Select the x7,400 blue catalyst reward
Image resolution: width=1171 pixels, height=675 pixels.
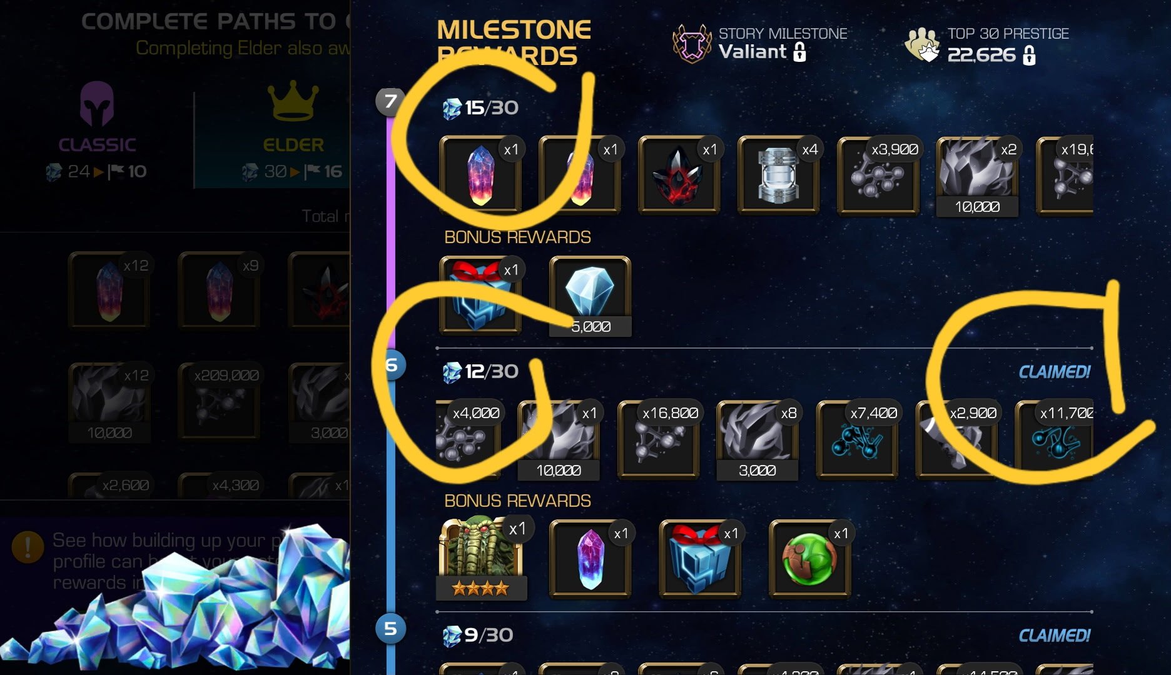tap(857, 440)
